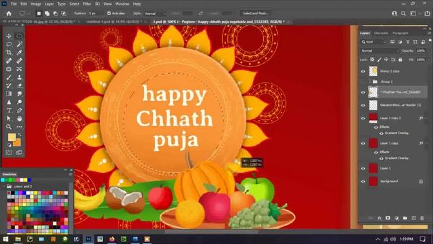Open Edit Toolbar three-dots menu

point(19,127)
